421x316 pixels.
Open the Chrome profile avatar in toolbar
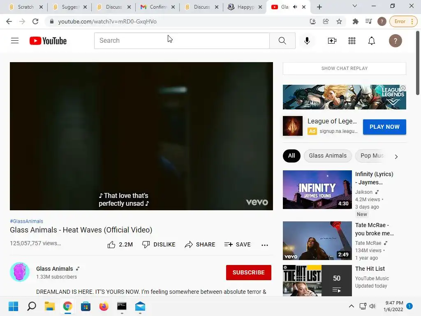382,21
